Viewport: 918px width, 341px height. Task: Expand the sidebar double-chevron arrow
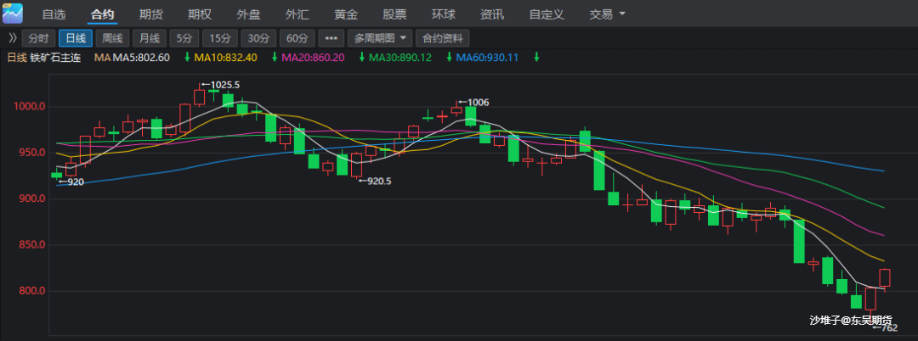click(12, 38)
